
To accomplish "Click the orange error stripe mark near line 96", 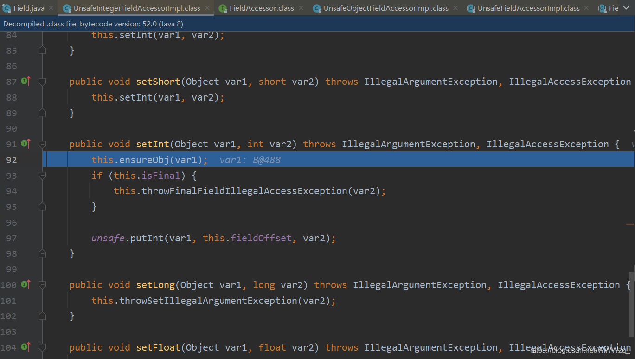I will (x=630, y=224).
